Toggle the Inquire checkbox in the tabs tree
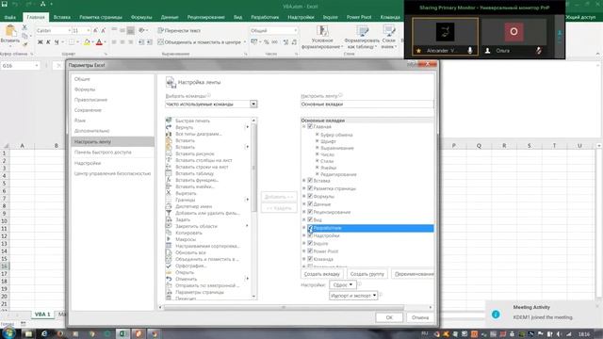 (x=310, y=243)
